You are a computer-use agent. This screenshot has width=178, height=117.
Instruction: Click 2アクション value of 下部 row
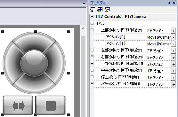point(155,64)
